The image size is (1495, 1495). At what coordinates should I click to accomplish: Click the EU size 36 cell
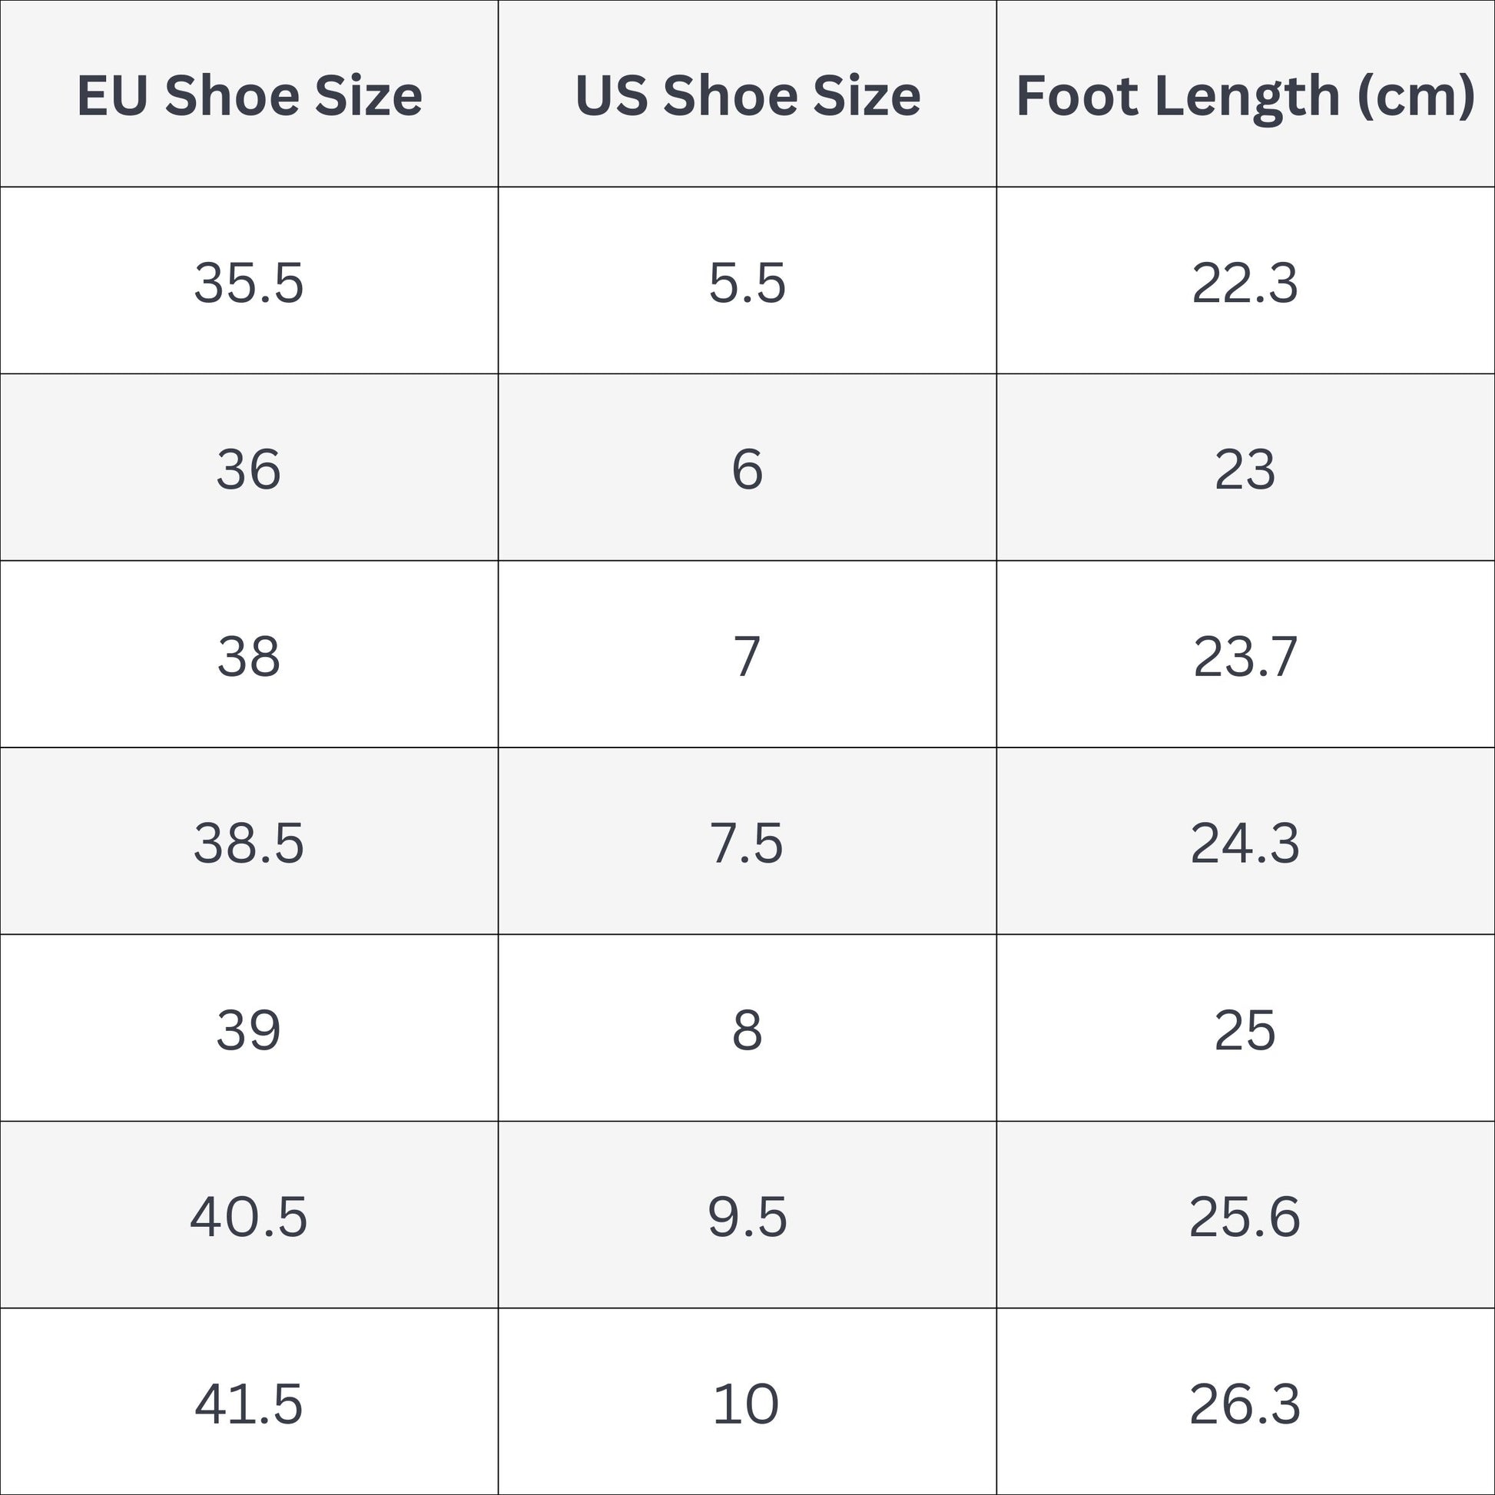pos(249,469)
